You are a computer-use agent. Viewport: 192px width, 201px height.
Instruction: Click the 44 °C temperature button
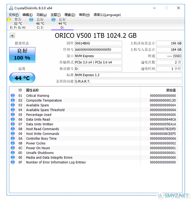tap(22, 78)
